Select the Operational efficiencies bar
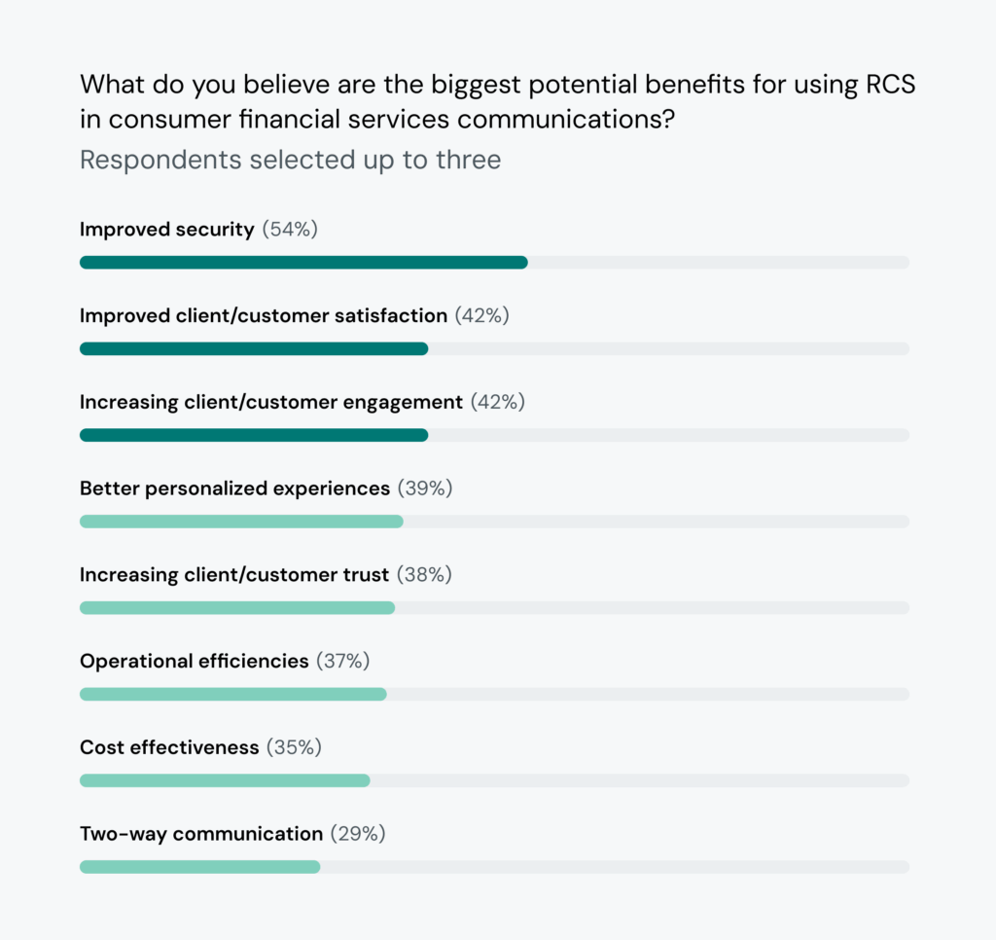This screenshot has width=996, height=940. (x=494, y=694)
